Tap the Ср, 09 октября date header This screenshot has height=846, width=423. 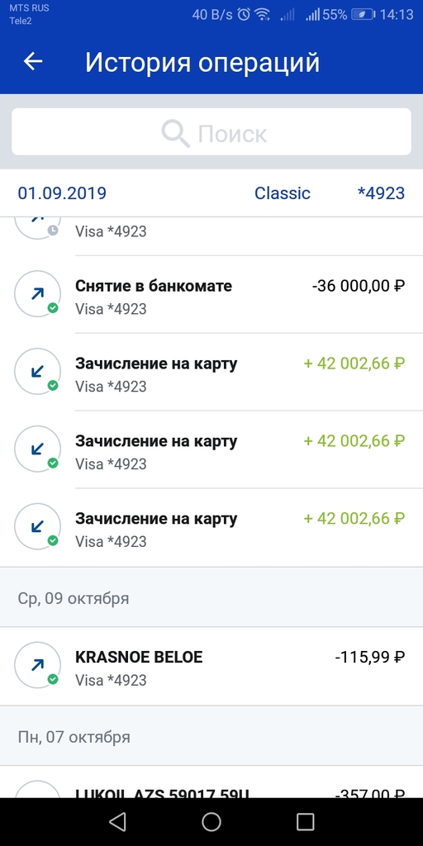point(74,598)
